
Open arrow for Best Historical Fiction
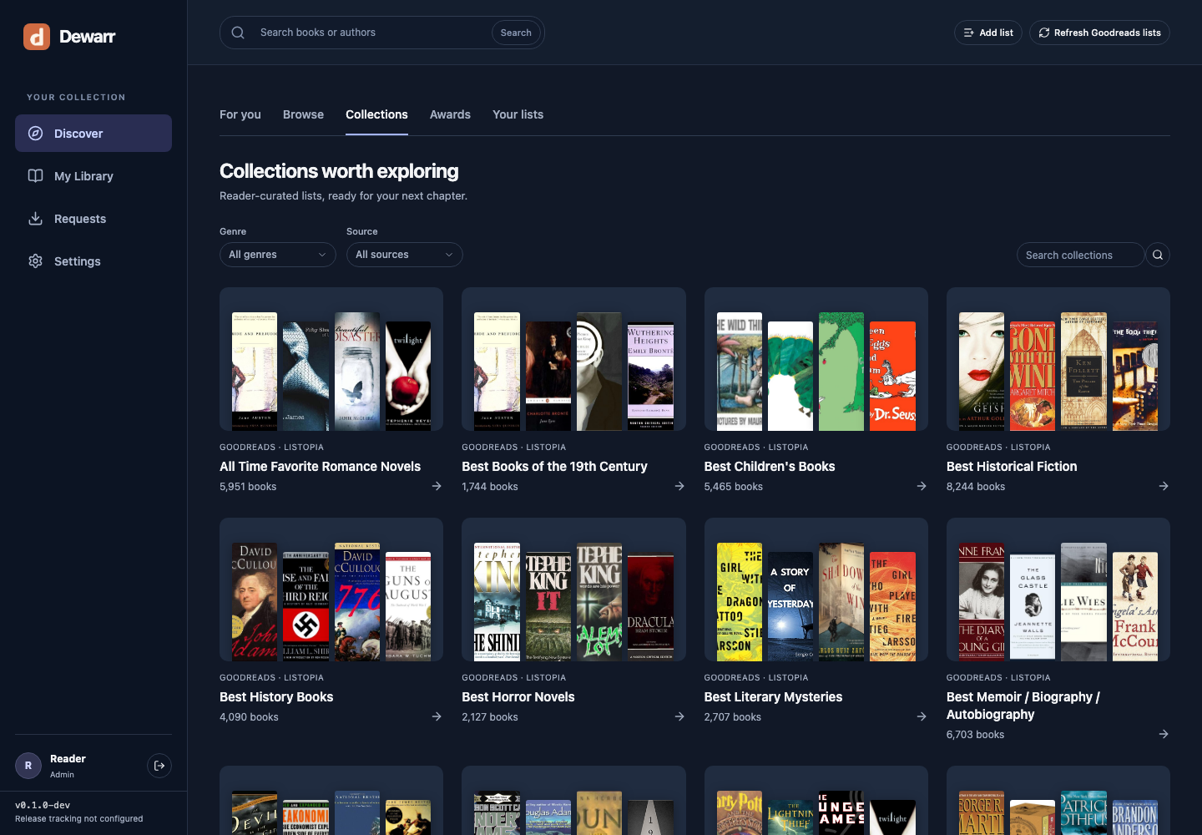tap(1164, 486)
